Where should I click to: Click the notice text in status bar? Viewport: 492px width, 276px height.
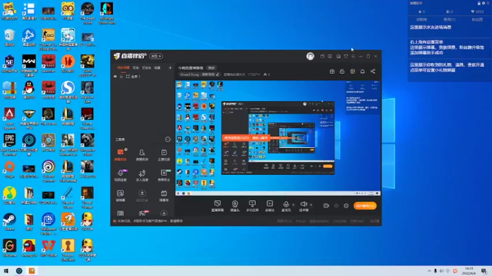click(x=149, y=221)
